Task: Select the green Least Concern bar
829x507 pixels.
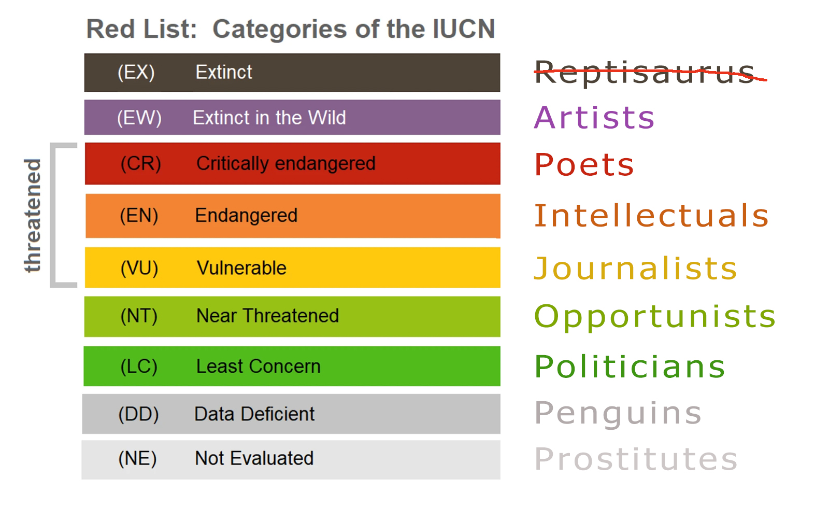Action: [292, 366]
